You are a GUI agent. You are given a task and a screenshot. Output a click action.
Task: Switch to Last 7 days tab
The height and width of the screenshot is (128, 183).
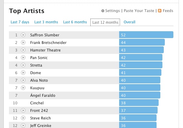[x=20, y=22]
